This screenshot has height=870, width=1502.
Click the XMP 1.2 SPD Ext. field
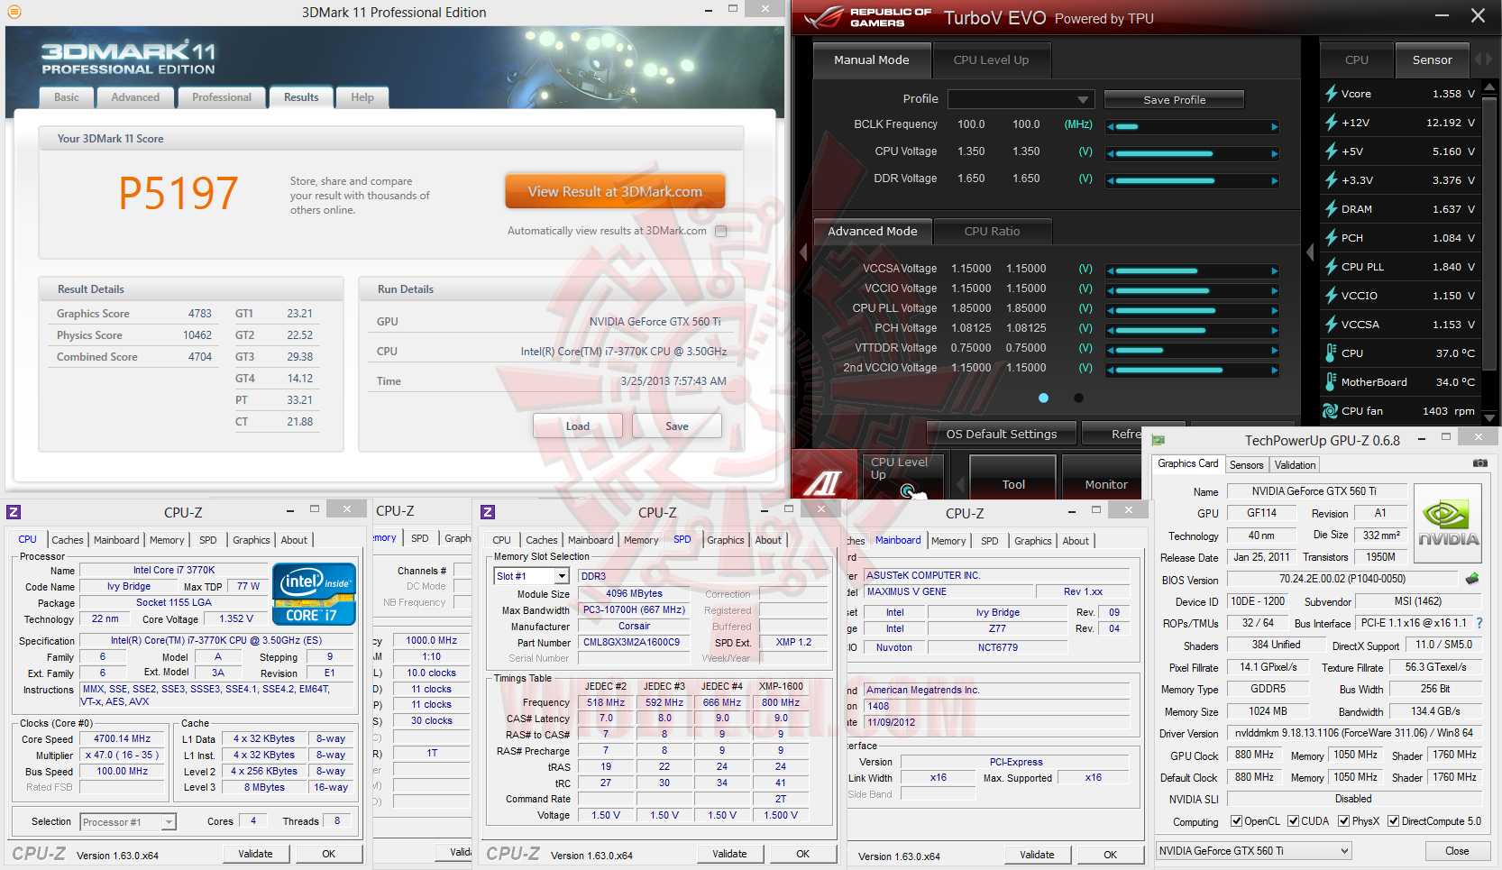[x=793, y=643]
